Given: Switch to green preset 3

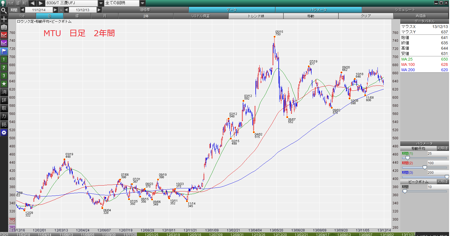Looking at the screenshot, I should point(4,76).
